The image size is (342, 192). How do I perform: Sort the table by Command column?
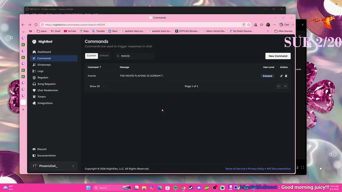[x=95, y=67]
